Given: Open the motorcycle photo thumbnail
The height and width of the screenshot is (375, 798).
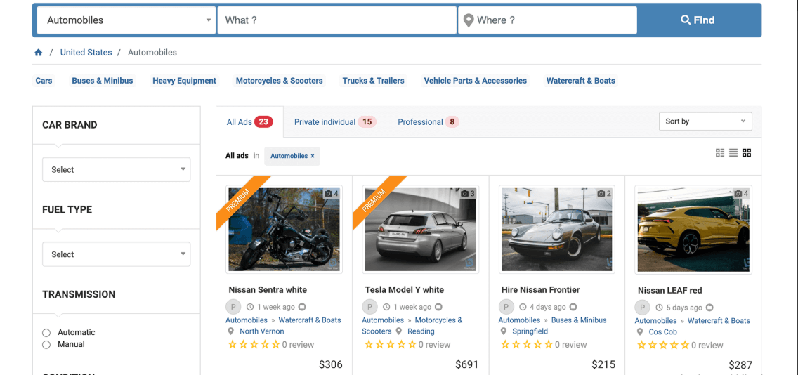Looking at the screenshot, I should [x=284, y=230].
